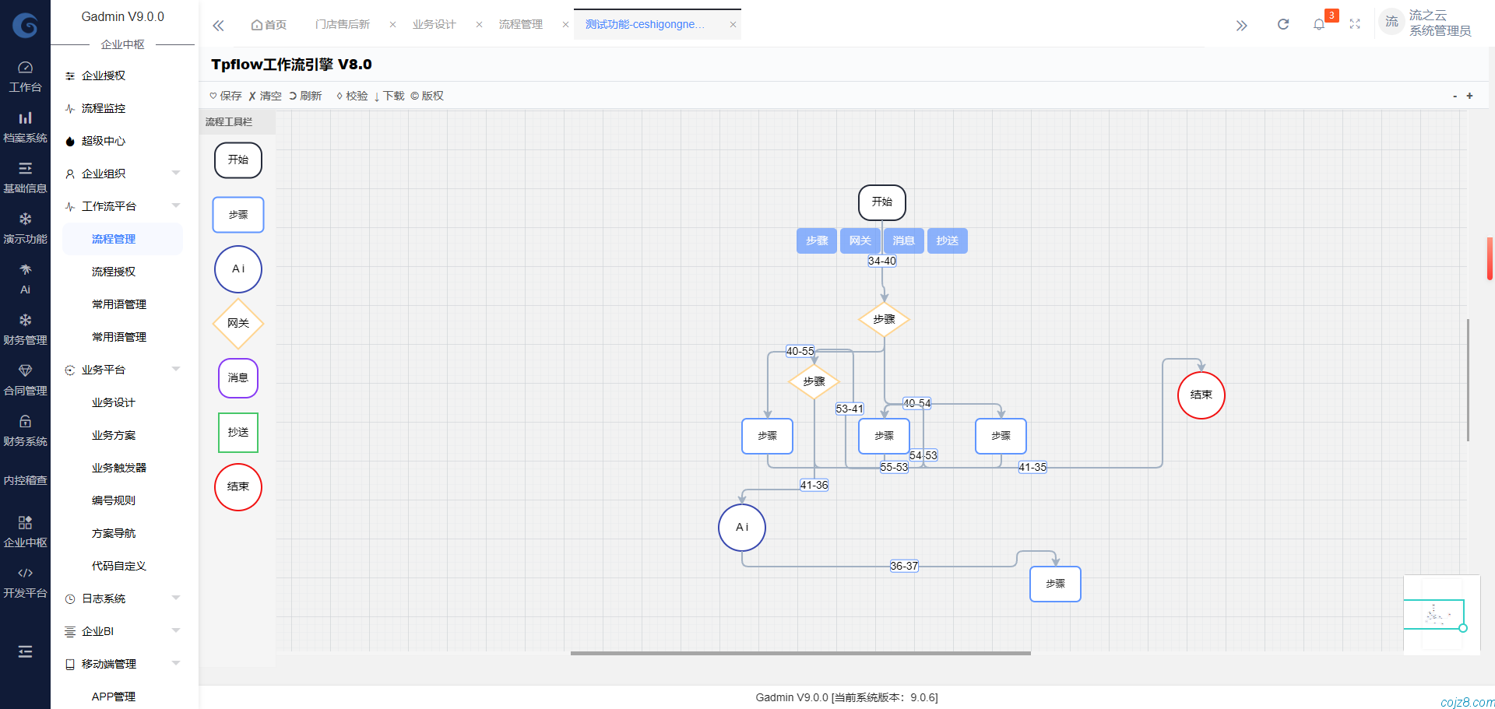Expand the 企业组织 menu group
The image size is (1495, 709).
(122, 174)
